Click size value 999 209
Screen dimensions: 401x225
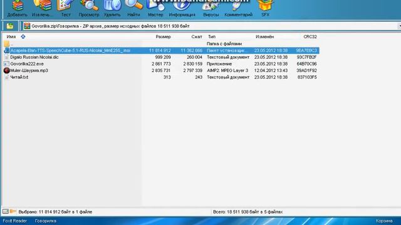163,57
